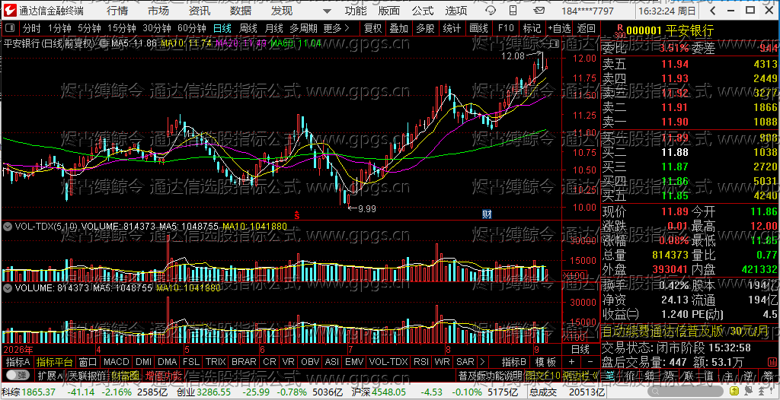This screenshot has width=780, height=400.
Task: Expand the 扩展 panel
Action: (x=50, y=376)
